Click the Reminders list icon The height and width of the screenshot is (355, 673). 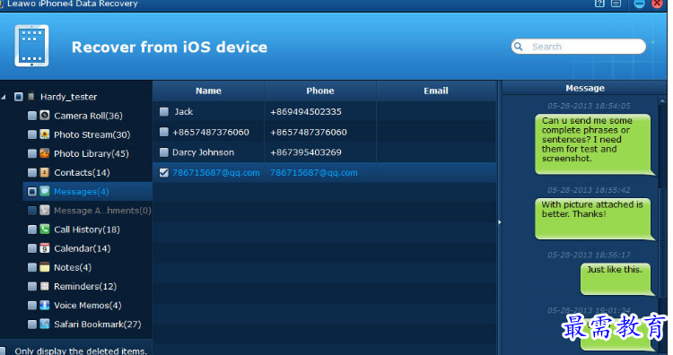45,286
